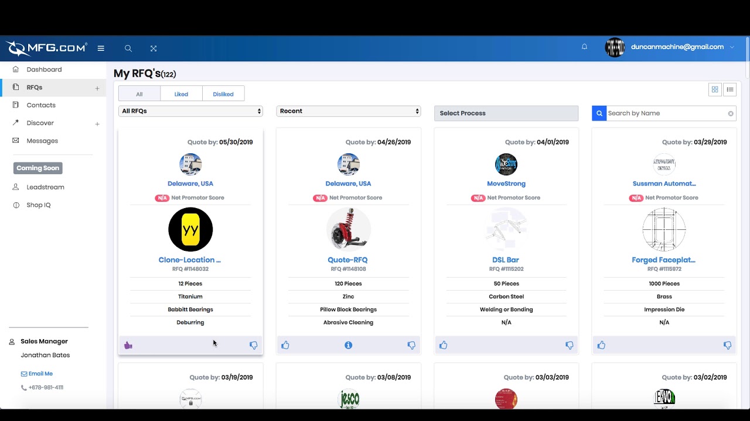Click info icon on Quote-RFQ card
Screen dimensions: 750x421
(x=349, y=345)
